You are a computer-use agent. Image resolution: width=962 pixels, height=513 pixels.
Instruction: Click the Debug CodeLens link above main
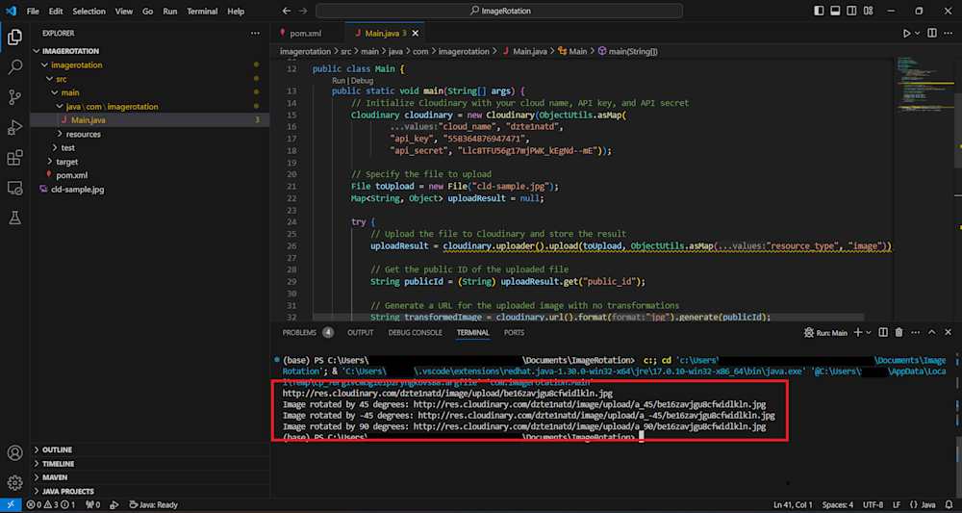tap(363, 81)
